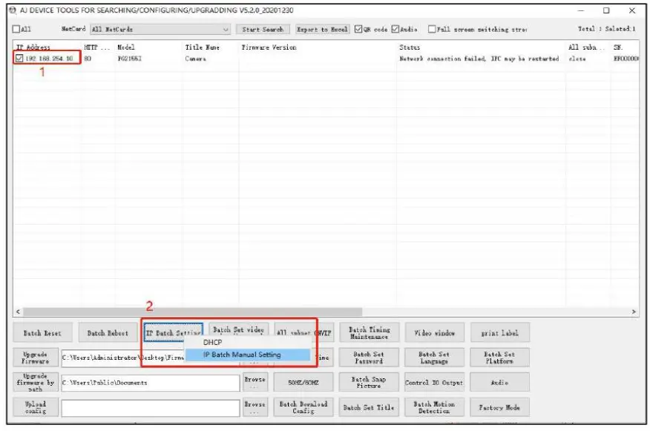Click the Public Documents path field

(150, 383)
